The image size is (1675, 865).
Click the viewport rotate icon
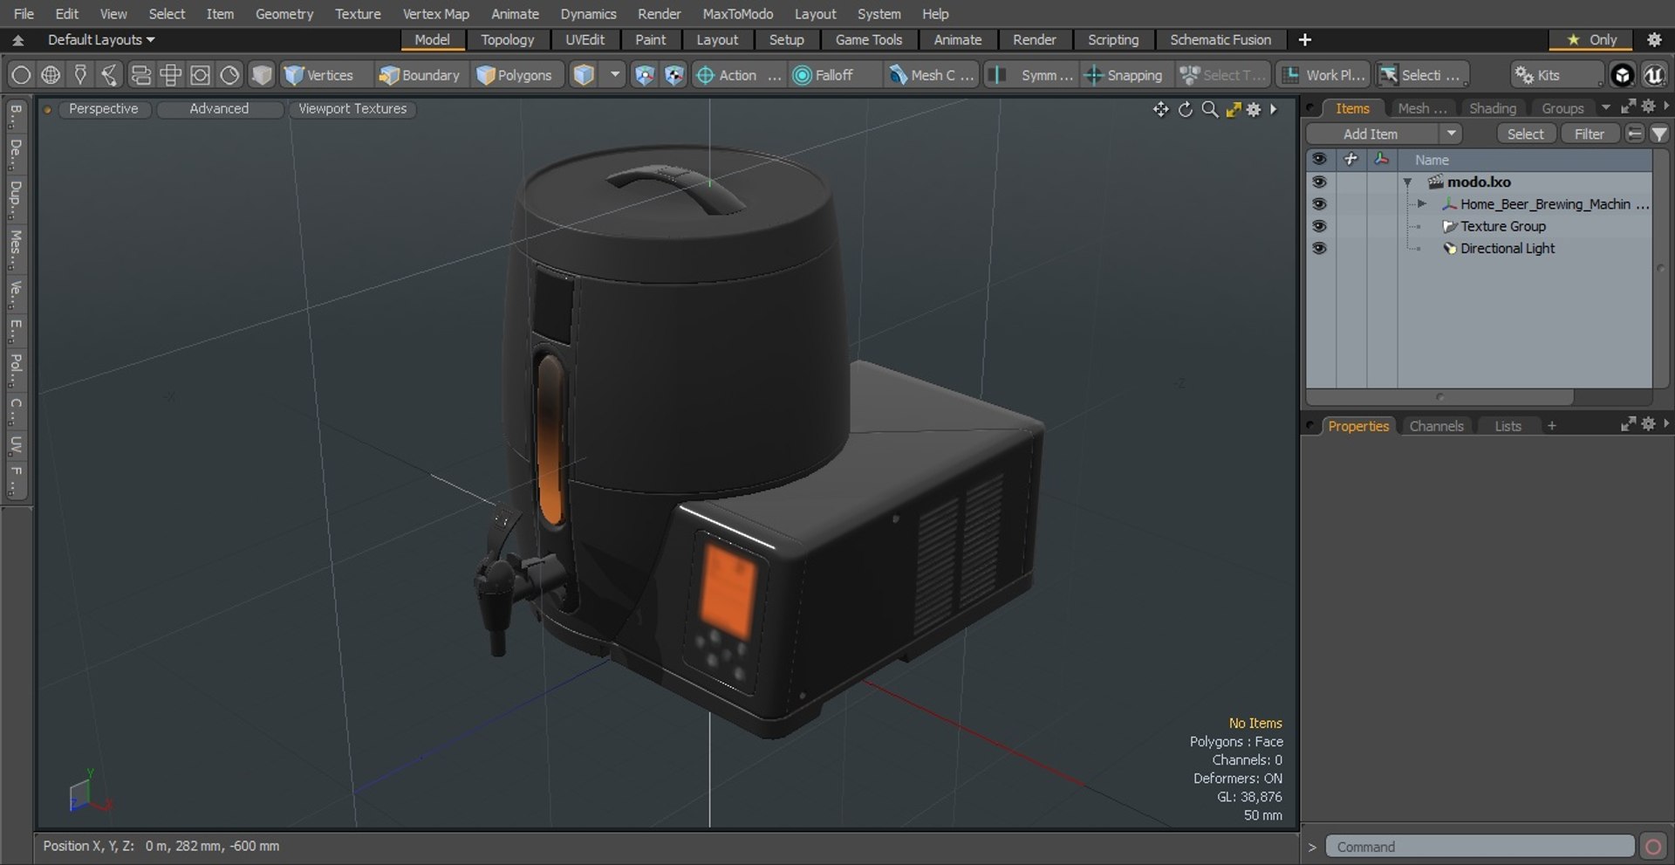pyautogui.click(x=1185, y=109)
